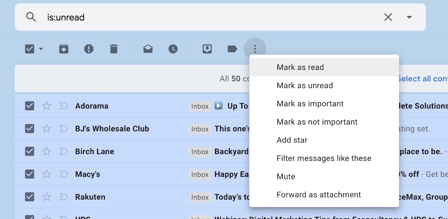Image resolution: width=448 pixels, height=219 pixels.
Task: Open the select dropdown arrow beside checkbox
Action: (41, 49)
